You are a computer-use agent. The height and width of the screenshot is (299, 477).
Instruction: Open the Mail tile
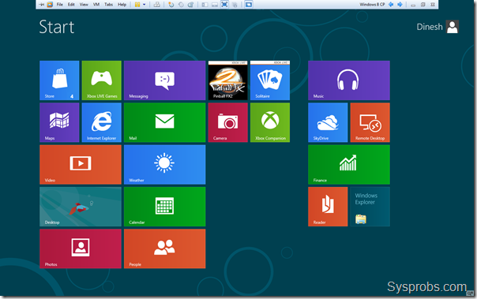(x=164, y=122)
